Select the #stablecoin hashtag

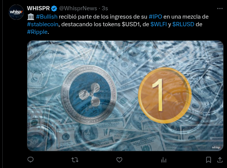(43, 24)
